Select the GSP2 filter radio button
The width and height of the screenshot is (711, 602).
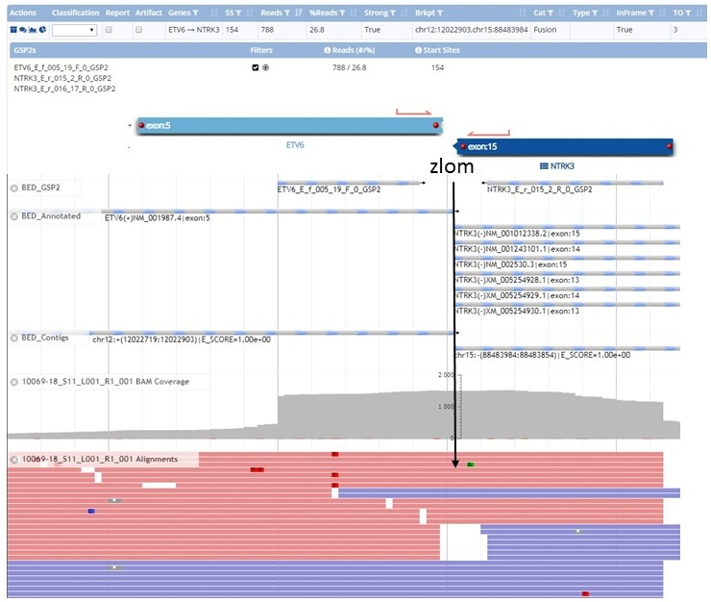(265, 67)
